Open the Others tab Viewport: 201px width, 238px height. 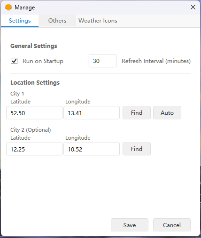[x=57, y=21]
